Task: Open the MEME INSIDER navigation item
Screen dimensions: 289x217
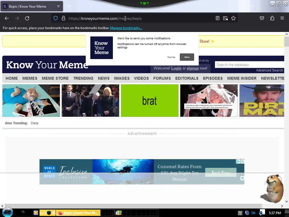Action: pos(242,79)
